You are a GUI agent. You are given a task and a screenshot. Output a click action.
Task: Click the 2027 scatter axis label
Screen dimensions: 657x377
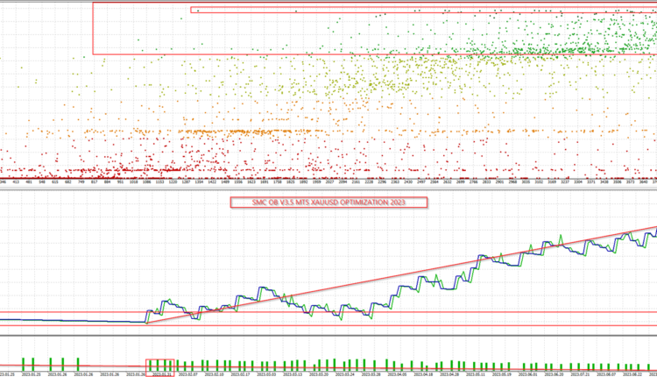330,182
